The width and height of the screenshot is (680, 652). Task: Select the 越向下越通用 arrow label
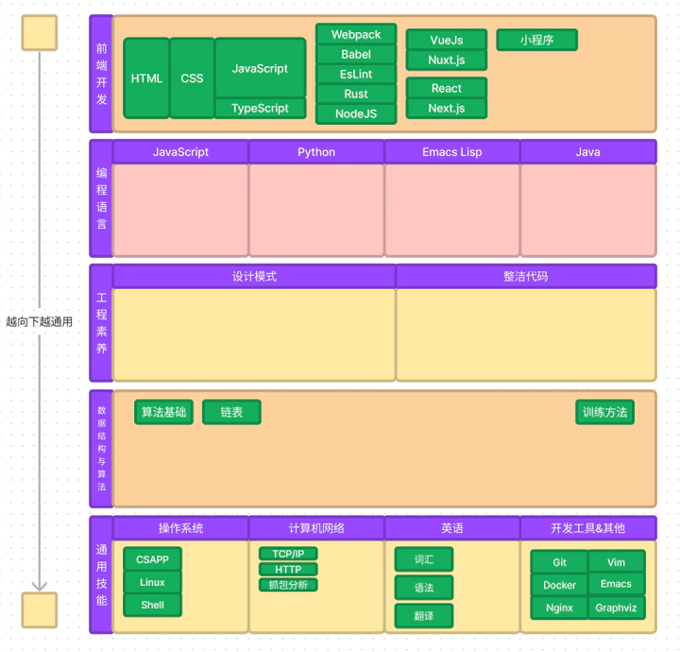(x=39, y=321)
